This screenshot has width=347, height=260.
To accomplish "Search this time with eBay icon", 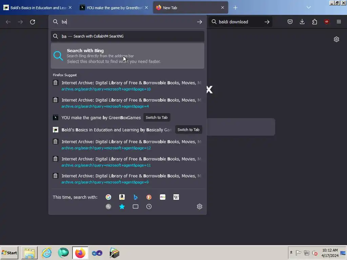I will [163, 197].
